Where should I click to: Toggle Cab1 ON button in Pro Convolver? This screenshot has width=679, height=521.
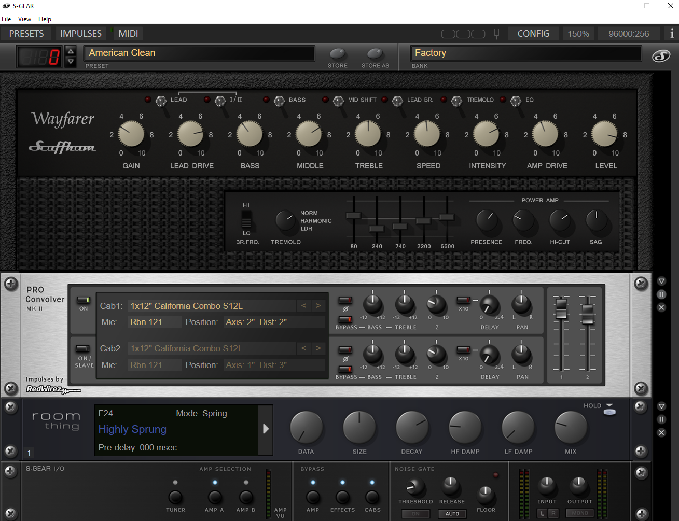pos(84,300)
